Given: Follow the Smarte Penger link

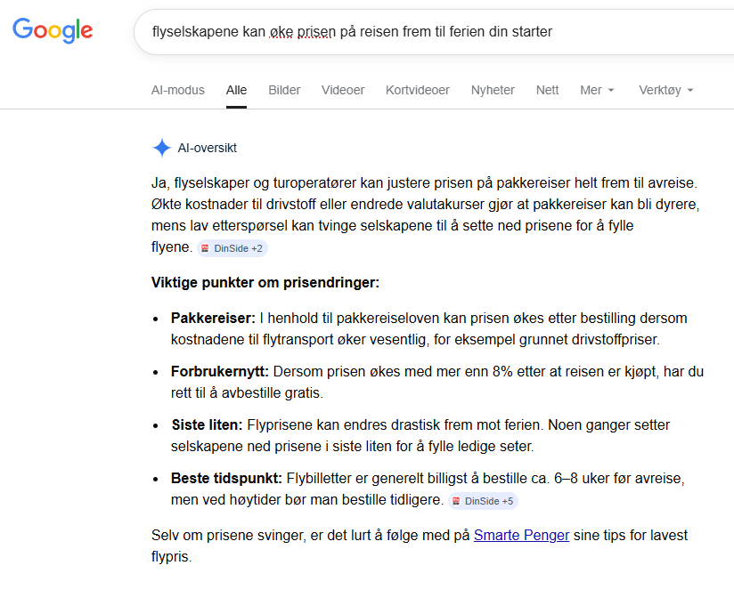Looking at the screenshot, I should pos(521,536).
